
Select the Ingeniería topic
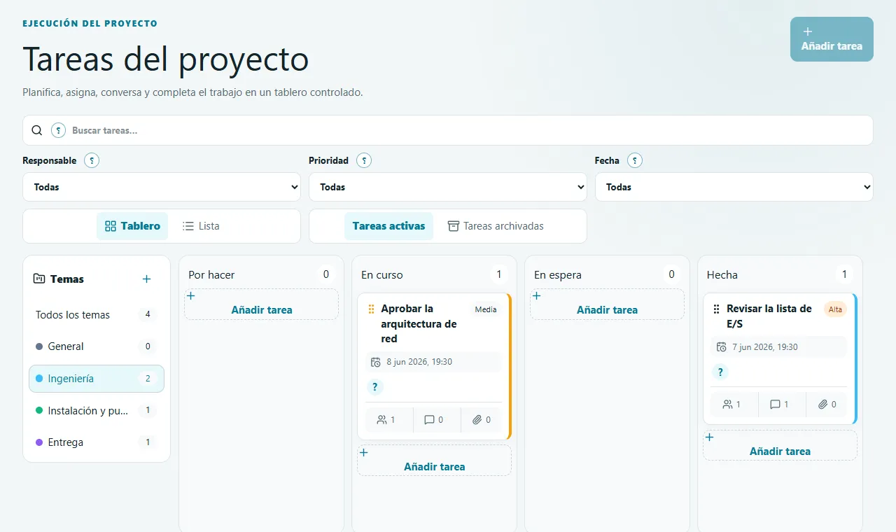pyautogui.click(x=97, y=379)
